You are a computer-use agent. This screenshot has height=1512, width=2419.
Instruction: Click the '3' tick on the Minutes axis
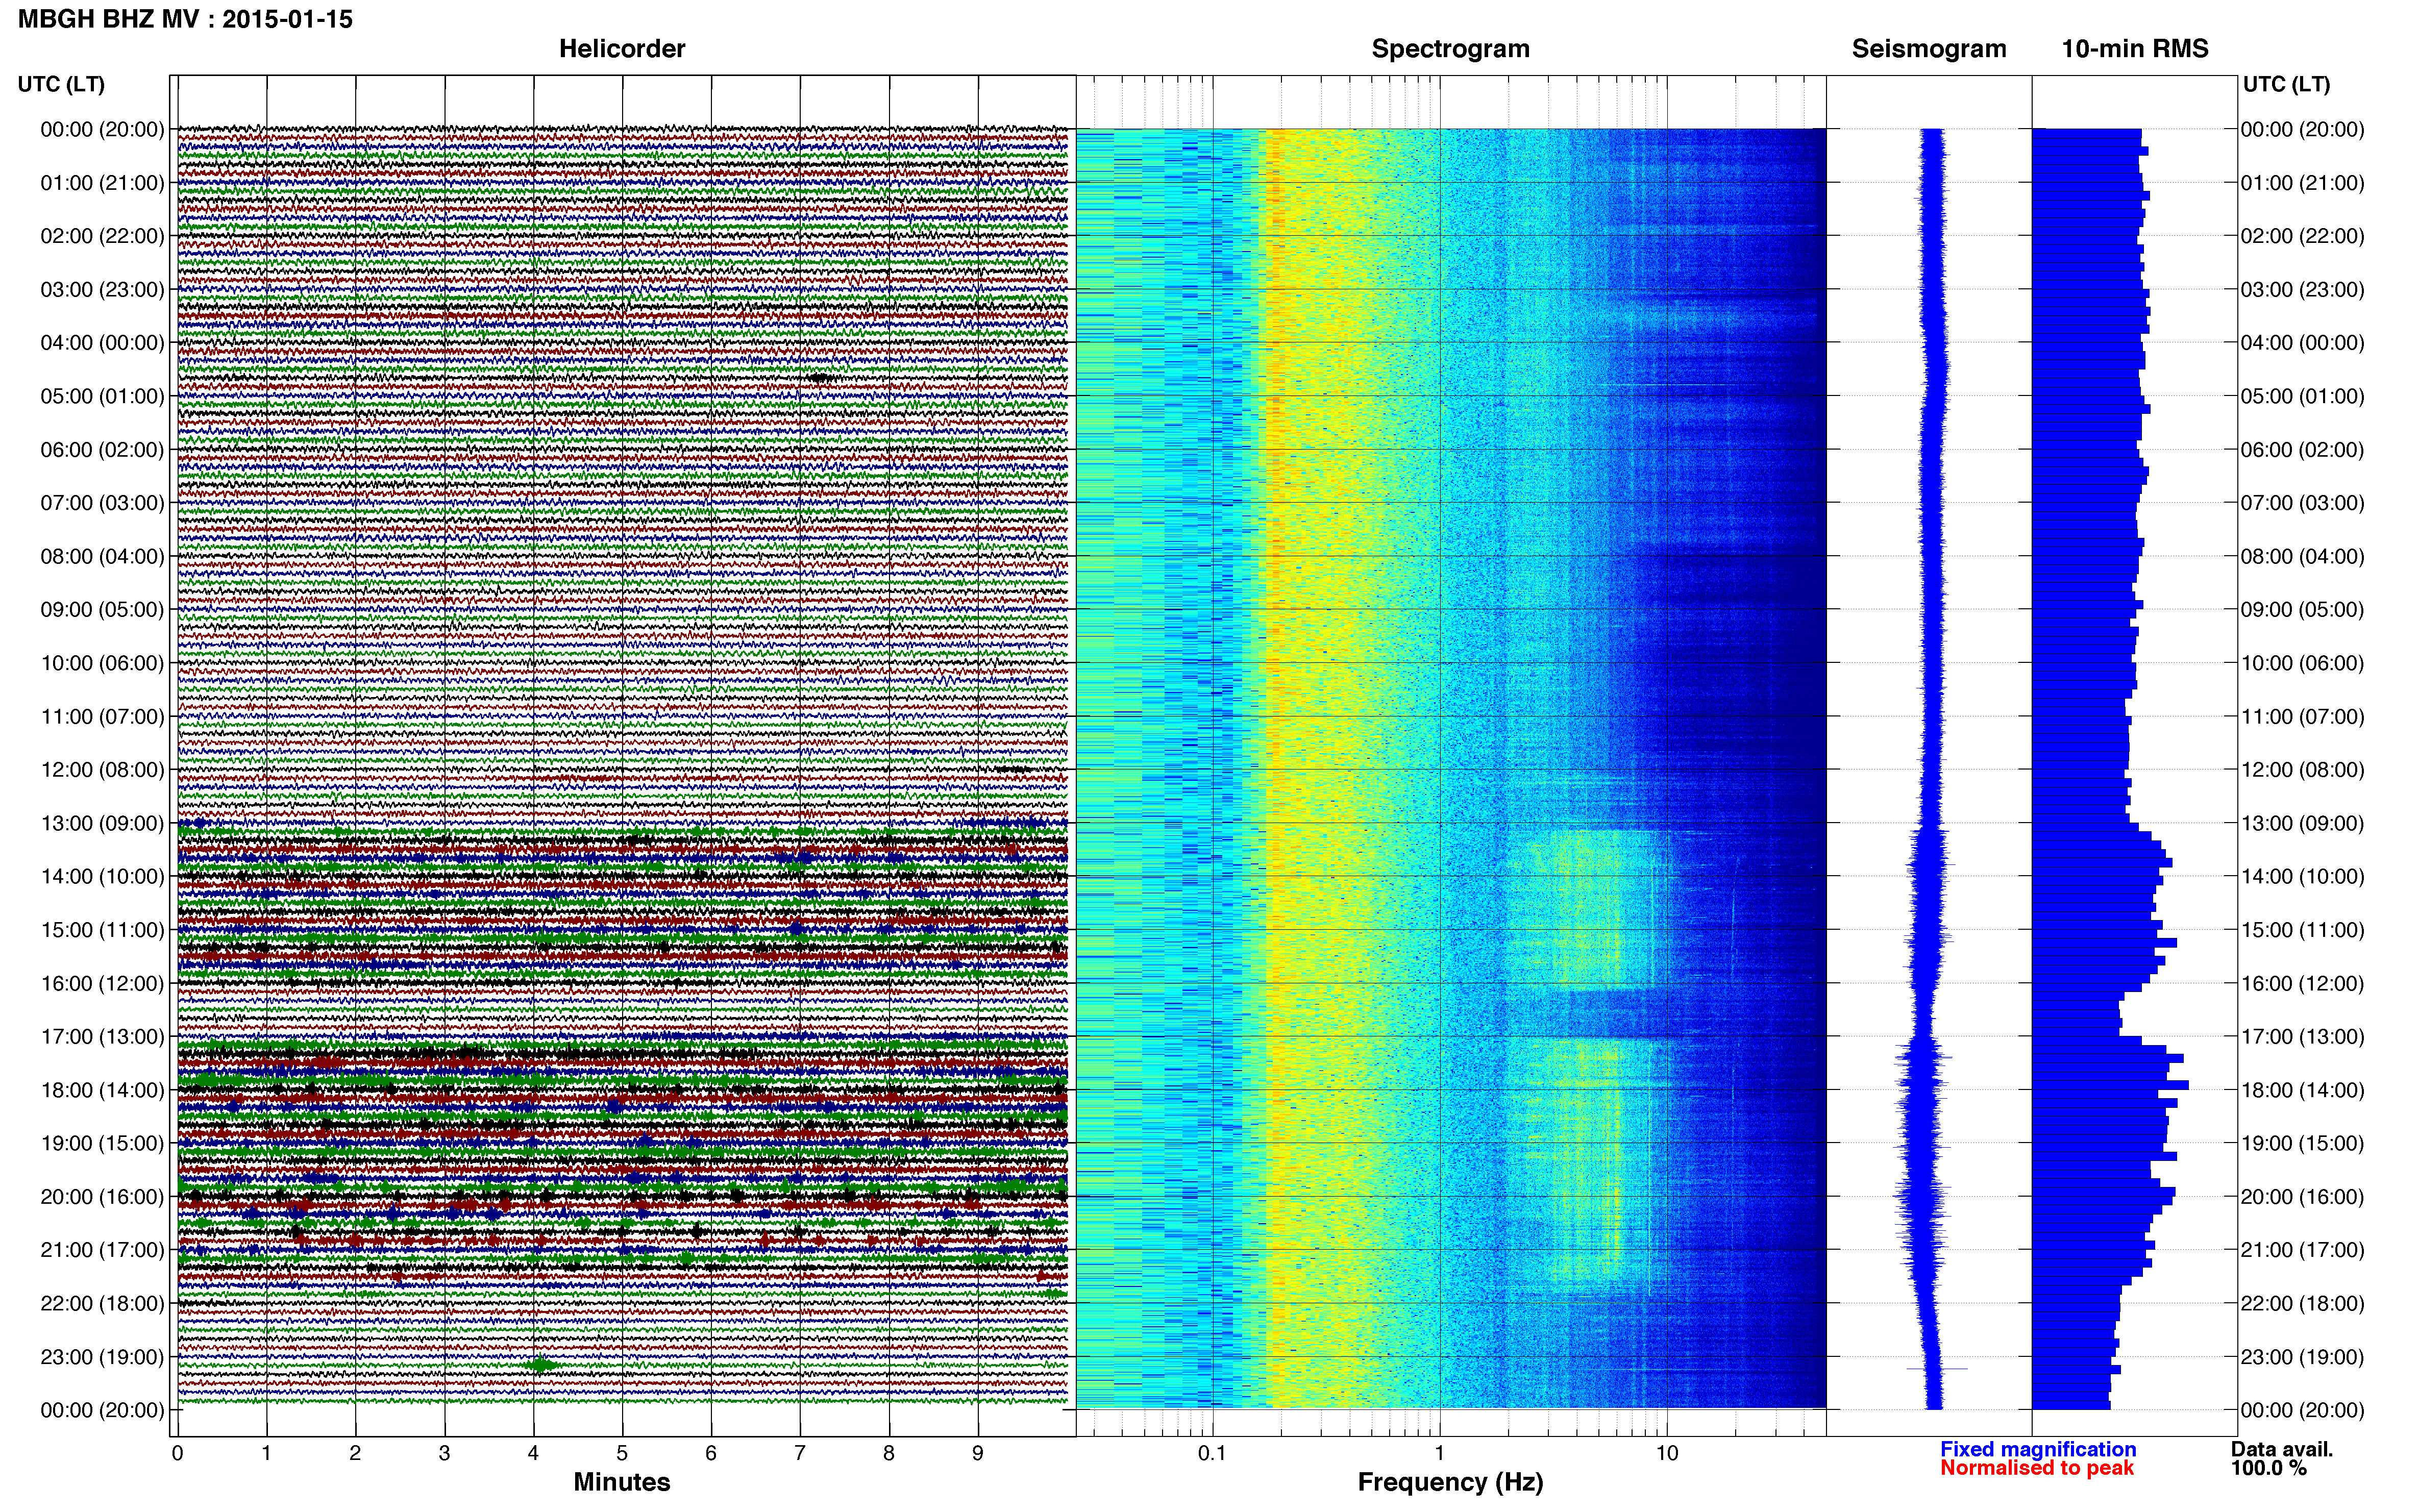pos(444,1454)
